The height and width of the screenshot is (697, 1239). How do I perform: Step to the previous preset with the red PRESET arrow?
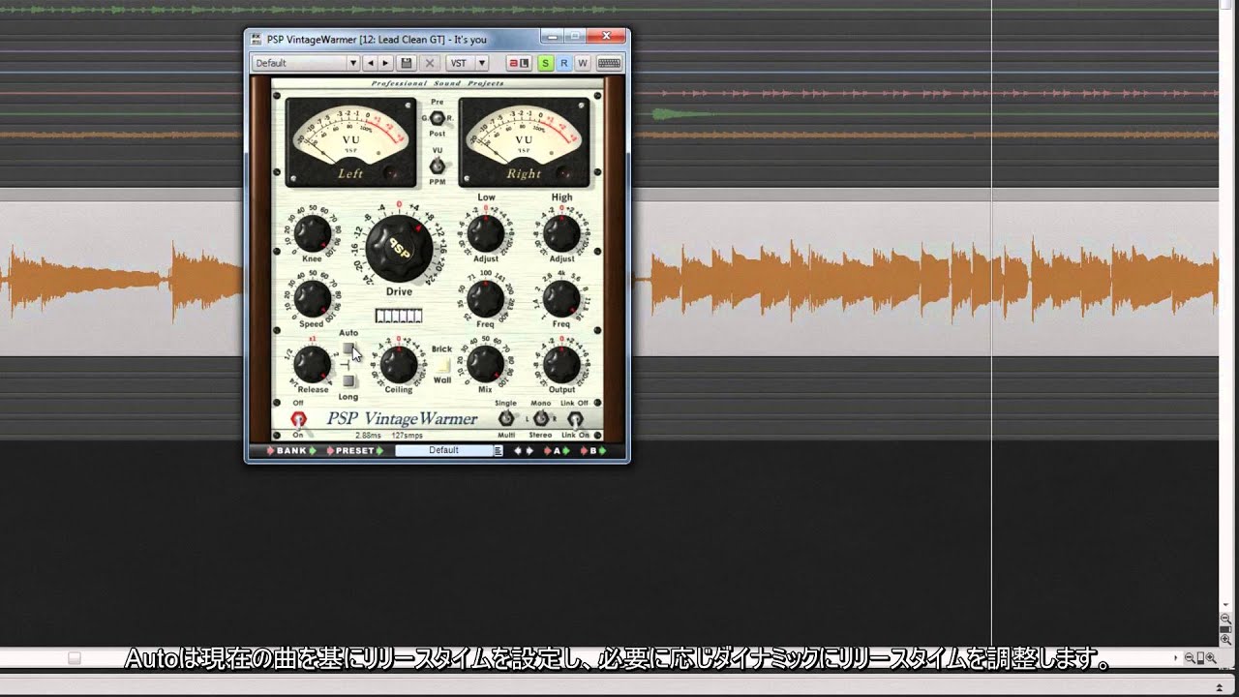click(331, 451)
